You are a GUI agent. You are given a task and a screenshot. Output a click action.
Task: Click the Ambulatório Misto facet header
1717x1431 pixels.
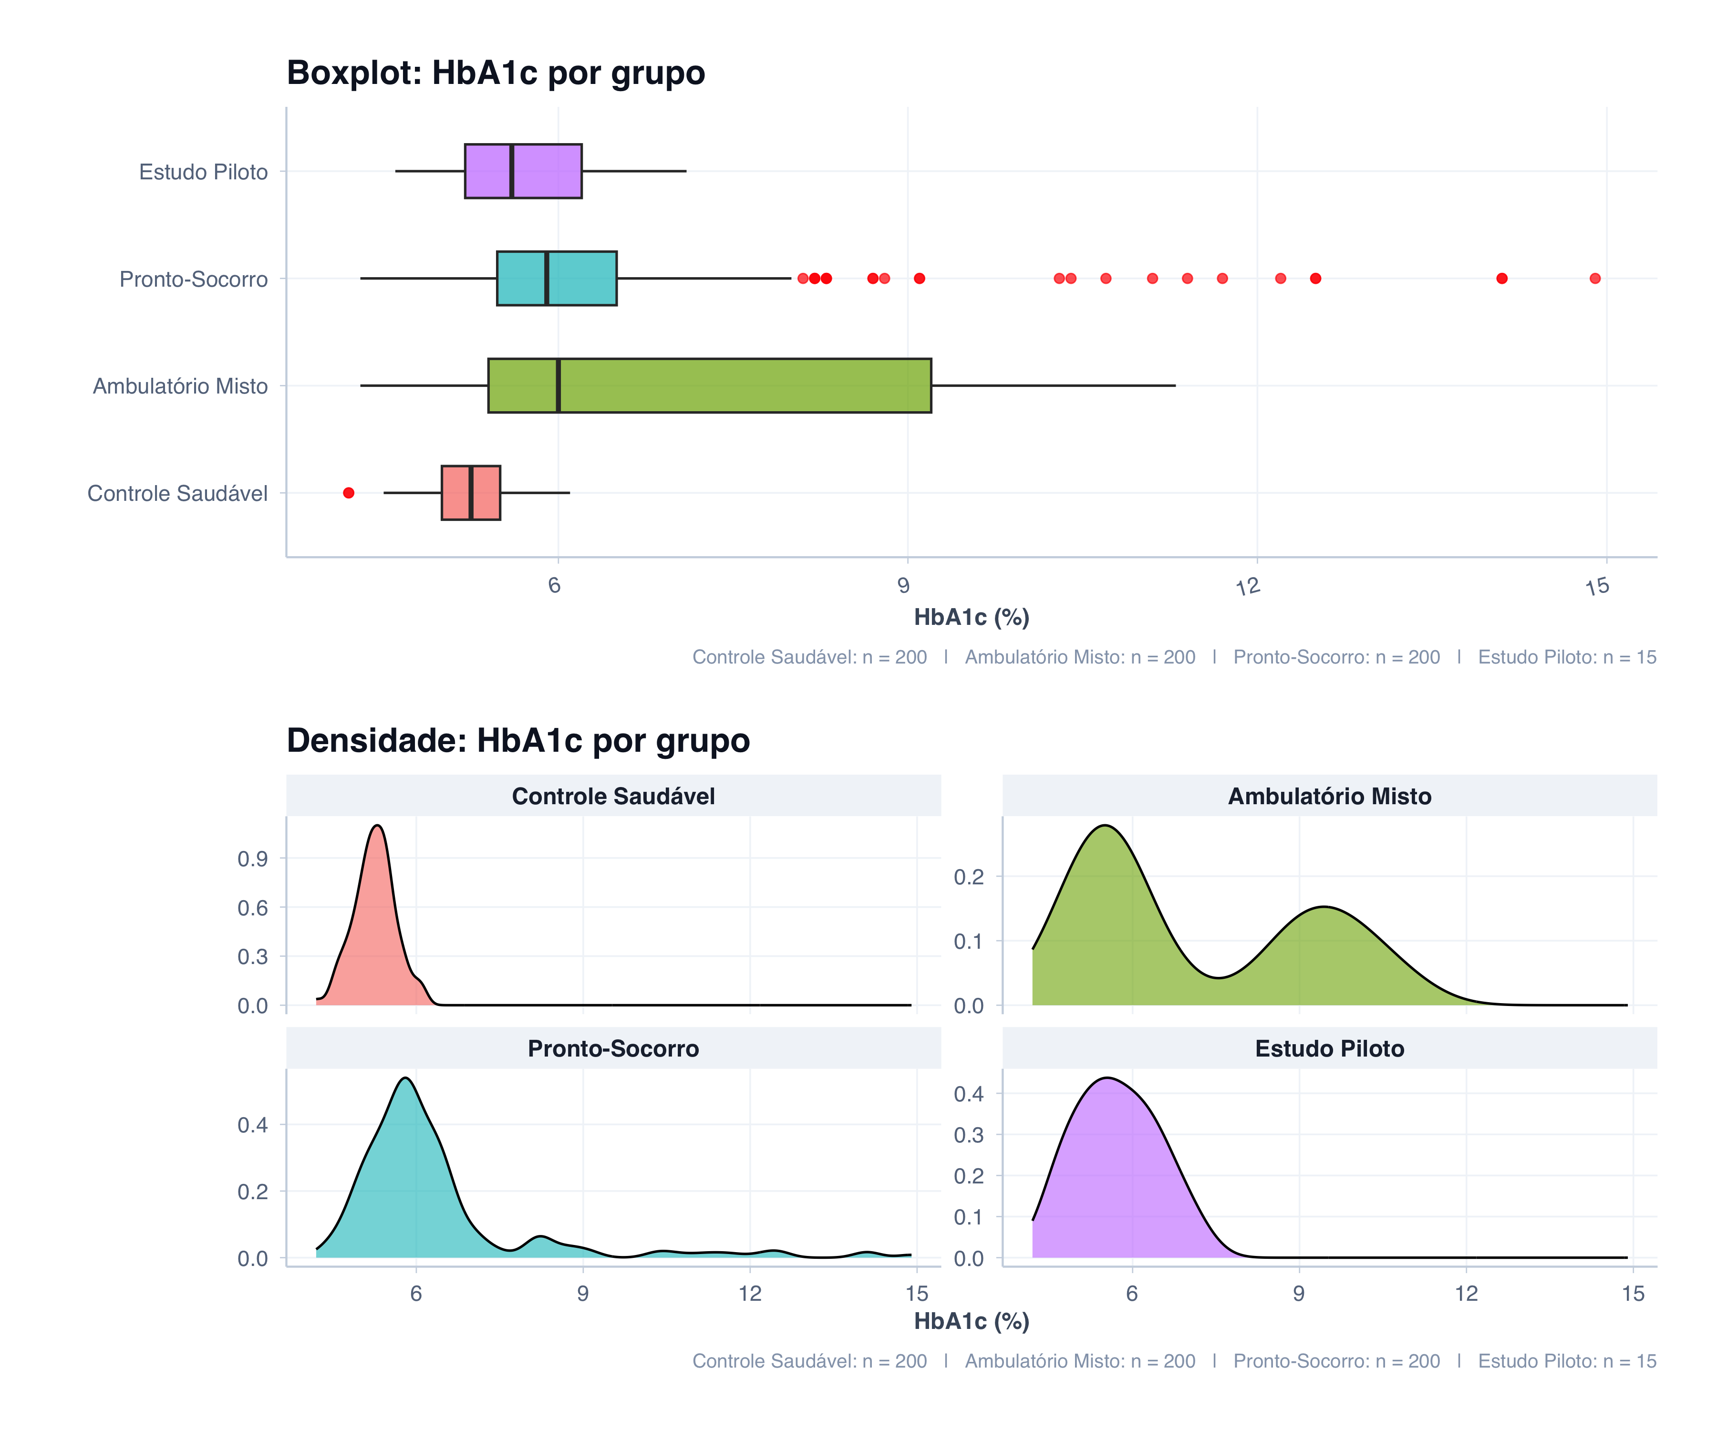click(x=1329, y=796)
